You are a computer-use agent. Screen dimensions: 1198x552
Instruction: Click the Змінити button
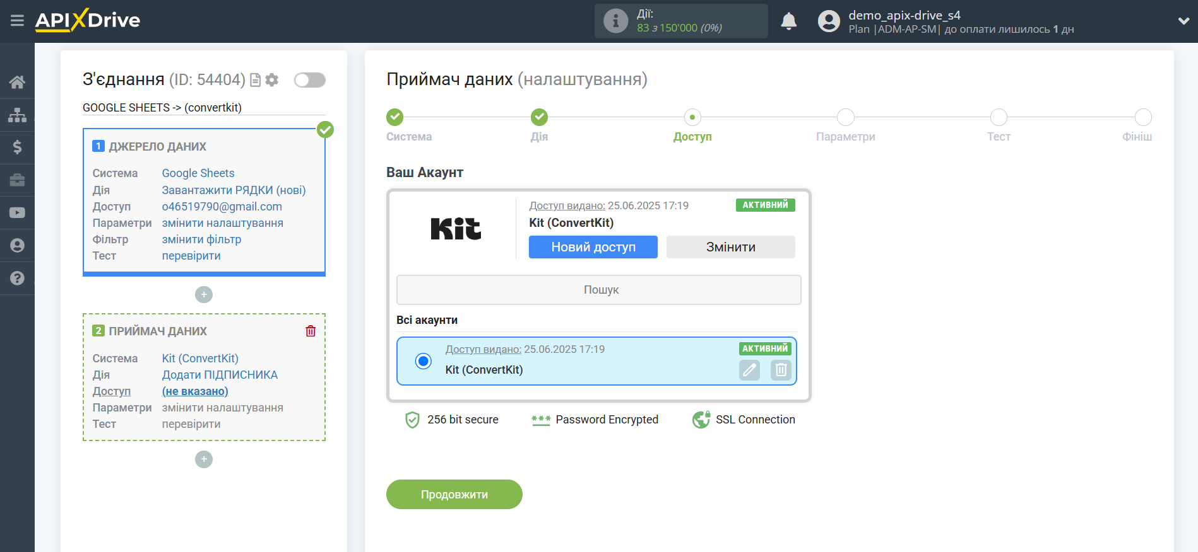pyautogui.click(x=731, y=247)
